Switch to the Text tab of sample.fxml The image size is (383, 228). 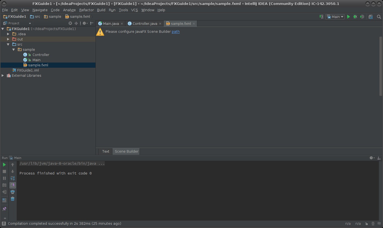(106, 151)
